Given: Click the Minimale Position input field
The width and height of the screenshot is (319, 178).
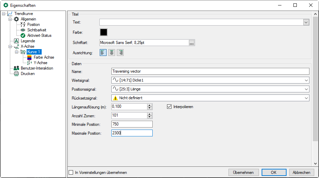Looking at the screenshot, I should 132,124.
